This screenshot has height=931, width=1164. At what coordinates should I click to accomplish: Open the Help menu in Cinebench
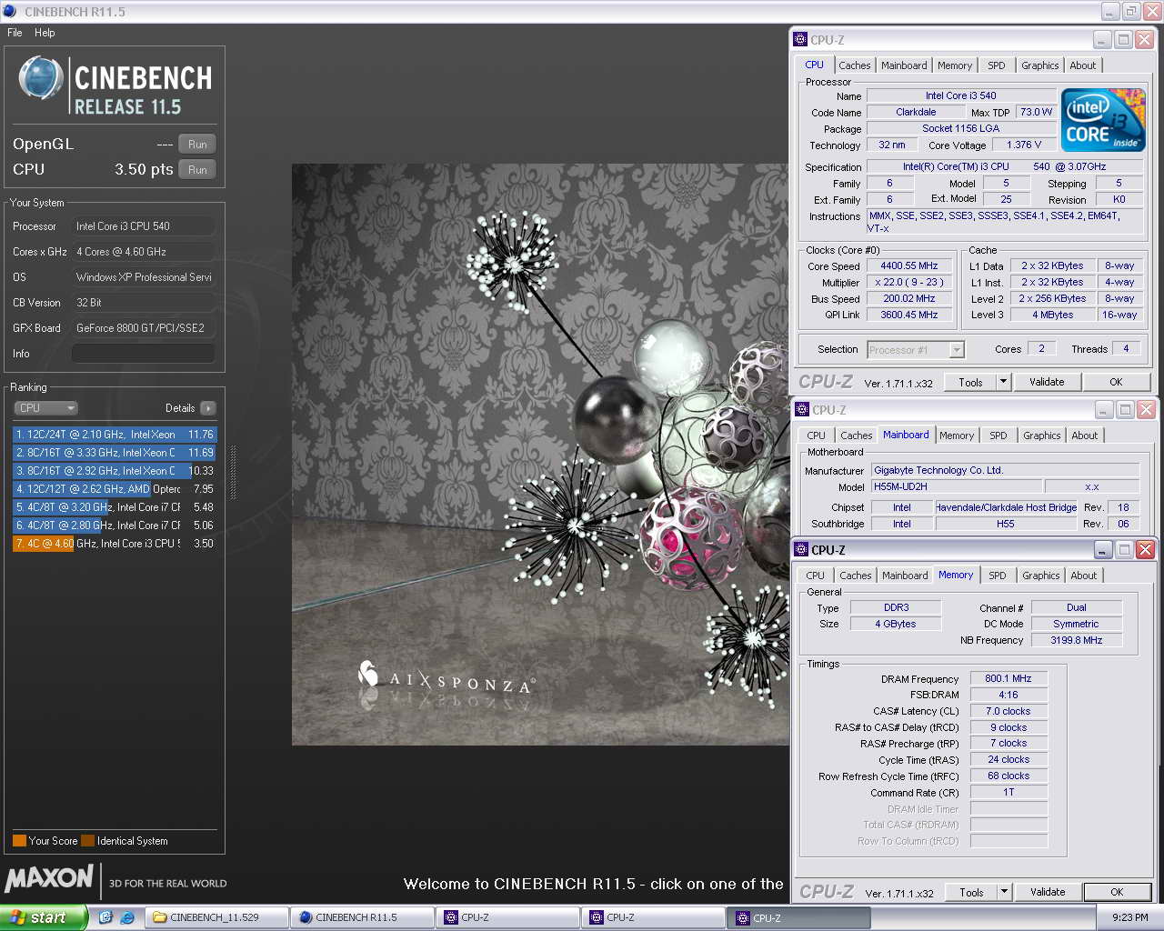(45, 33)
